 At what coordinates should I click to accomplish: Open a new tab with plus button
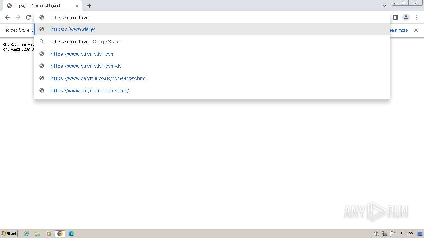coord(89,6)
